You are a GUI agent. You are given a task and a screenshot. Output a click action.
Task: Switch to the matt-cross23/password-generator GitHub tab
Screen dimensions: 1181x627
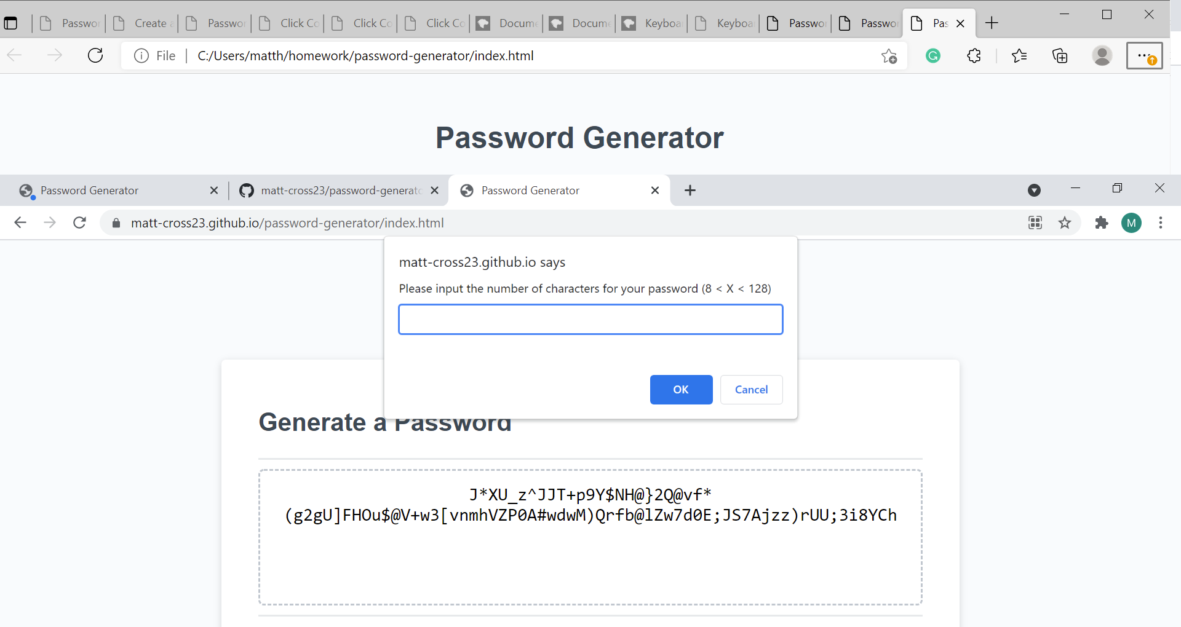pyautogui.click(x=332, y=191)
